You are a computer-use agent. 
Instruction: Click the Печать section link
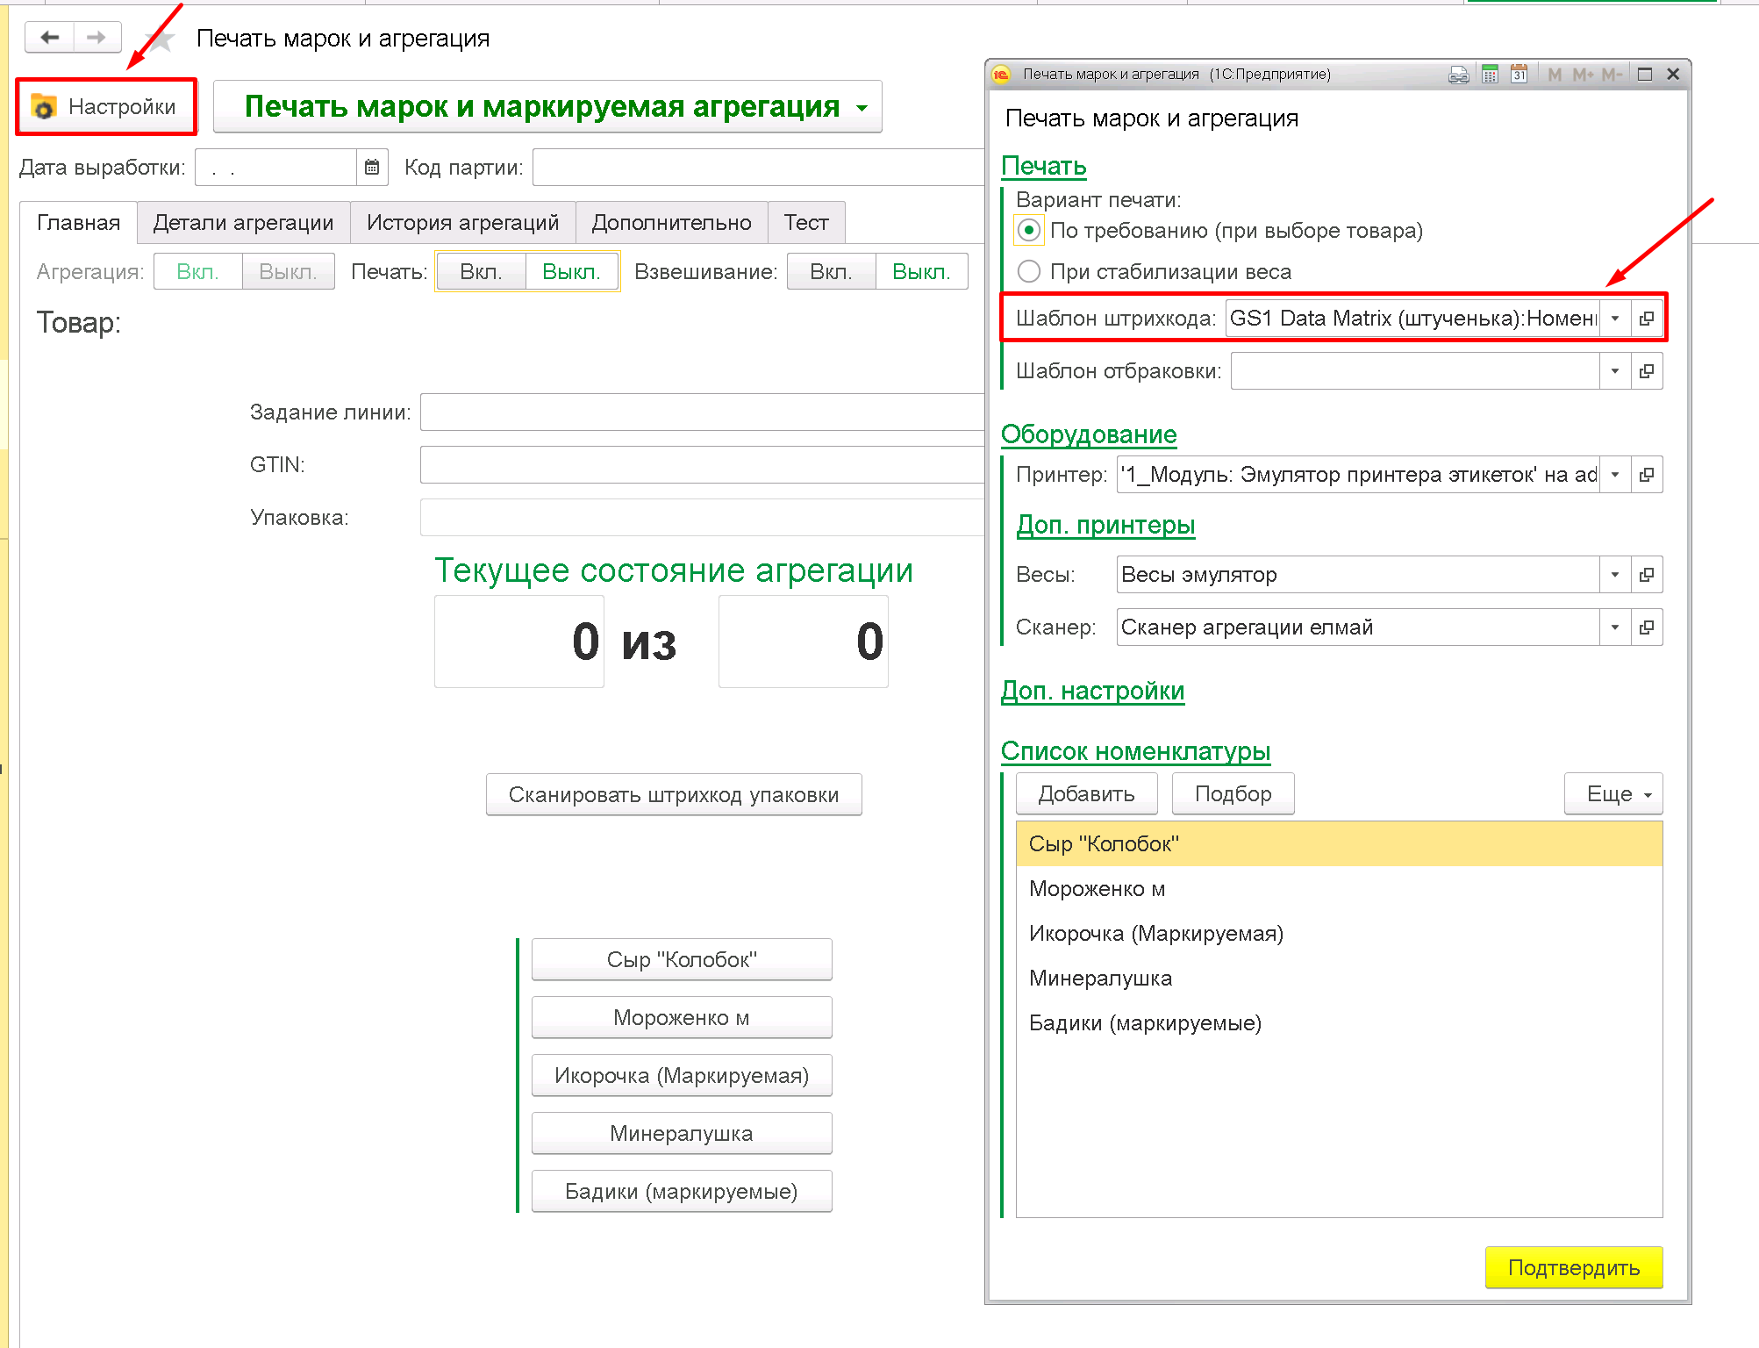tap(1044, 166)
